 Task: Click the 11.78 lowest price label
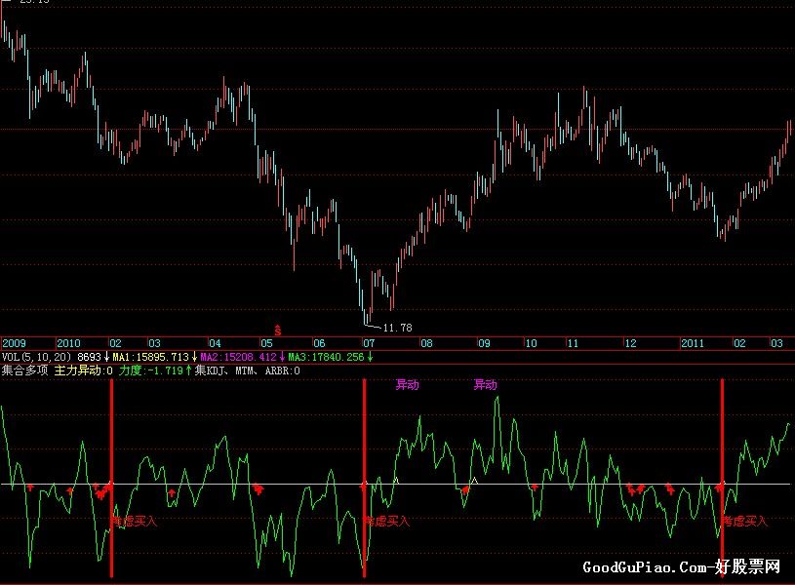tap(398, 327)
